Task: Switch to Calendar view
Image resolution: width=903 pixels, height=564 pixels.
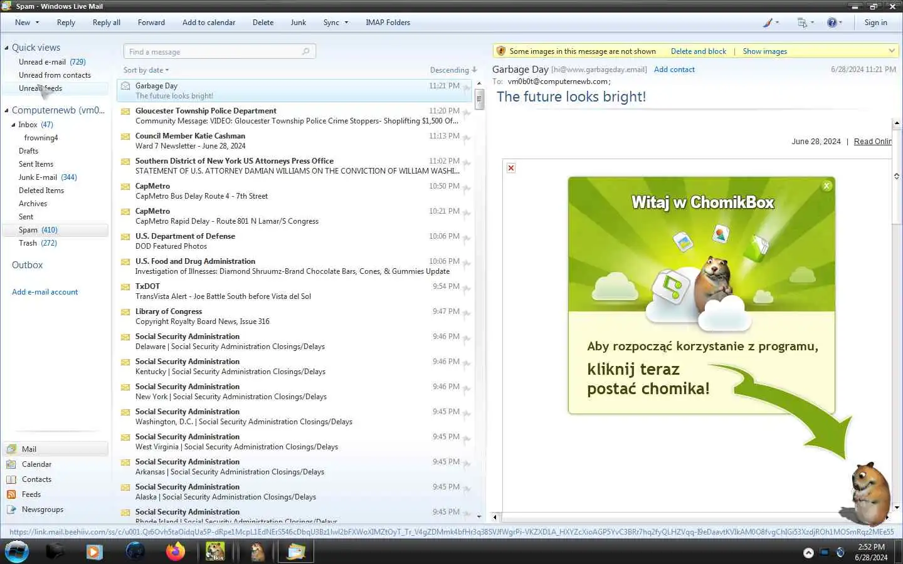Action: tap(55, 464)
